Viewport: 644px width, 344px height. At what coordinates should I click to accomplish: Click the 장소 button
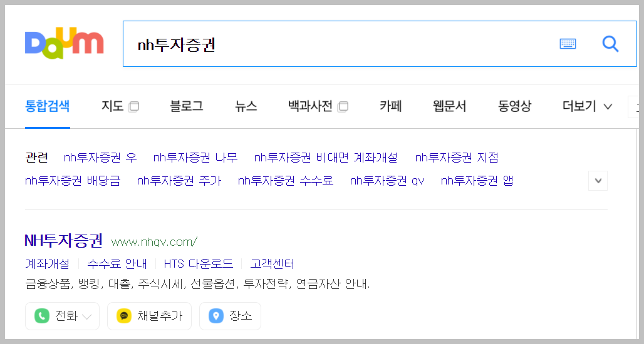click(230, 316)
